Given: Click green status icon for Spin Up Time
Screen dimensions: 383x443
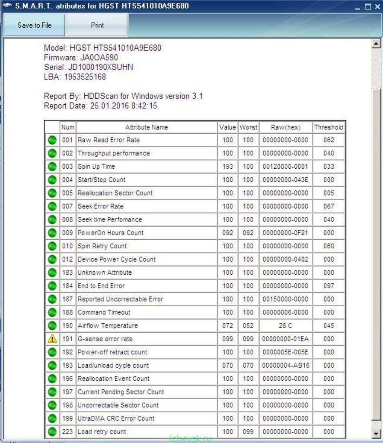Looking at the screenshot, I should click(x=52, y=167).
